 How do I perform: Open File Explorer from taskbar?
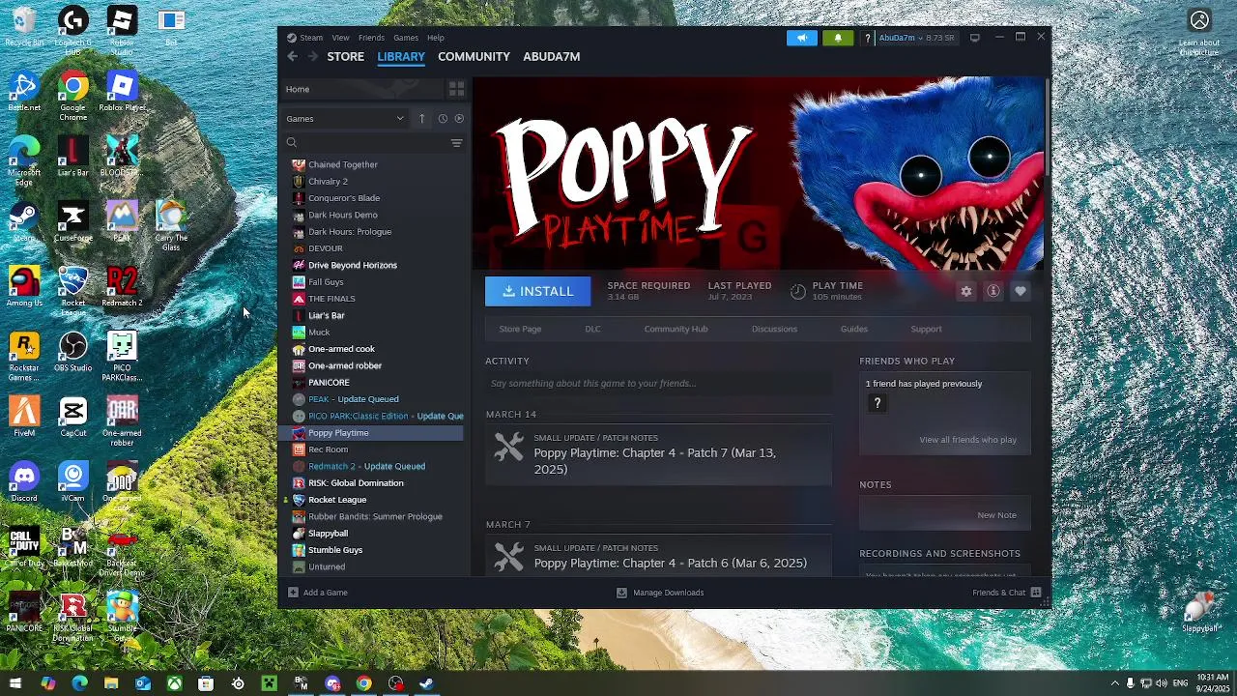(111, 683)
